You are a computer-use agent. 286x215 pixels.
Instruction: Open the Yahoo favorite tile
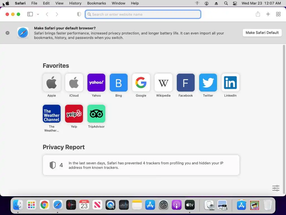[x=96, y=83]
